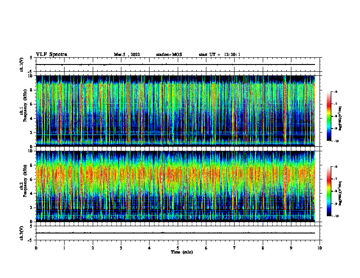Click the ch.1 'Frequency (kHz)' axis label
This screenshot has width=360, height=278.
pos(25,105)
